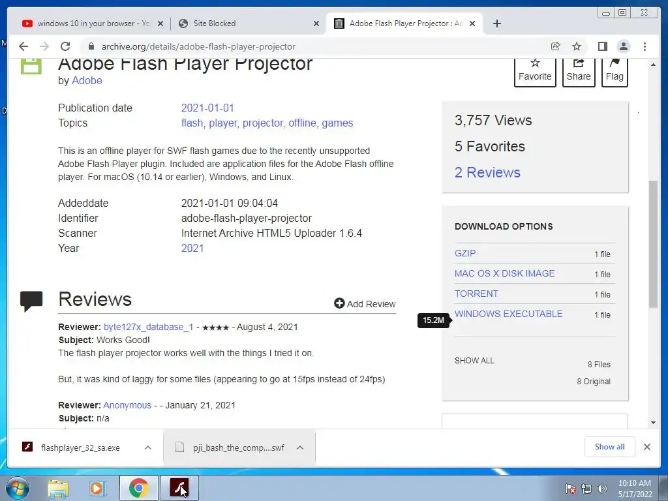
Task: Click the vertical scrollbar thumb
Action: pos(653,244)
